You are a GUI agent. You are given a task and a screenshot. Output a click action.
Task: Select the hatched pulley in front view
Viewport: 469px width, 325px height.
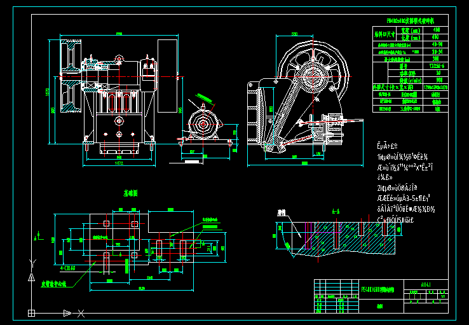71,76
